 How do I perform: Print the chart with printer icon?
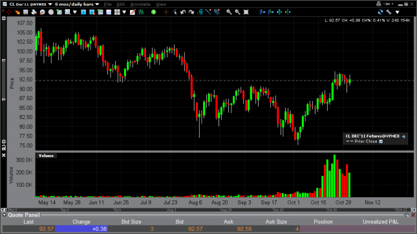(x=34, y=12)
